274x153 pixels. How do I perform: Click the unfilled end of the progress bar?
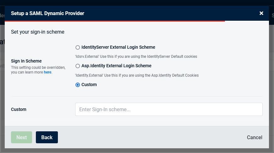[x=247, y=21]
